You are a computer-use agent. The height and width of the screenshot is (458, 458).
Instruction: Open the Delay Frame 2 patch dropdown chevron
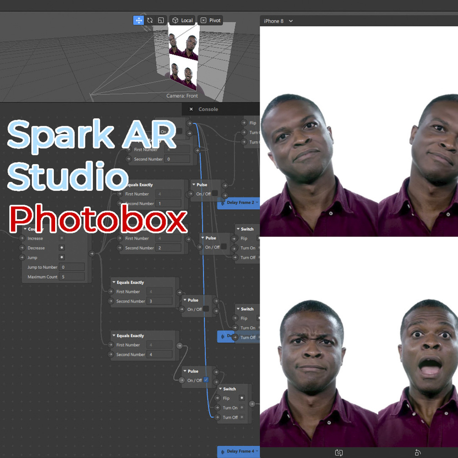tap(257, 202)
